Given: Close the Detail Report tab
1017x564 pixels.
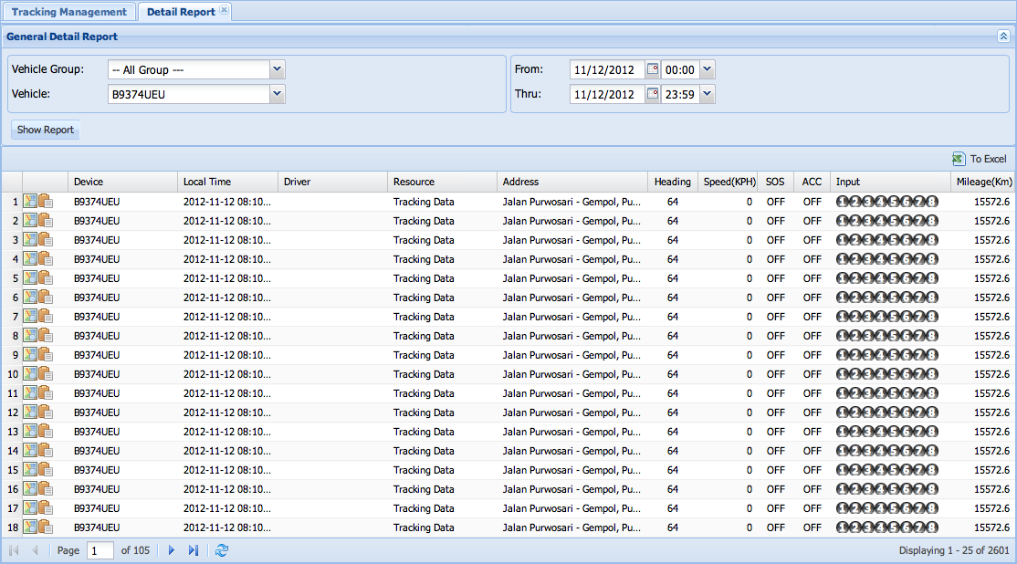Looking at the screenshot, I should click(225, 11).
